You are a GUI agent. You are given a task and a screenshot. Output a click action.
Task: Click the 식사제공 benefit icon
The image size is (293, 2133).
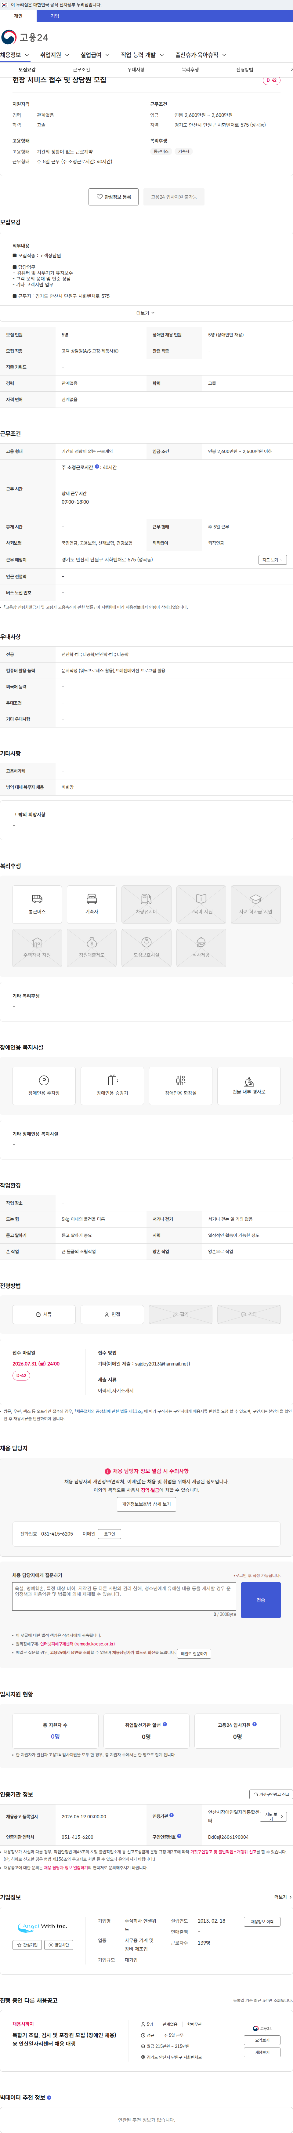click(201, 948)
